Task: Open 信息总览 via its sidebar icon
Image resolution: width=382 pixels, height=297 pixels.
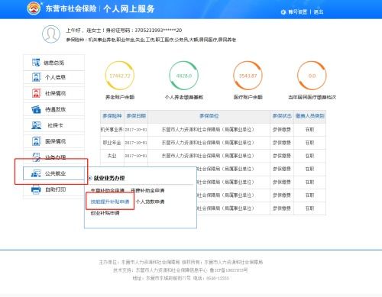Action: pos(36,63)
